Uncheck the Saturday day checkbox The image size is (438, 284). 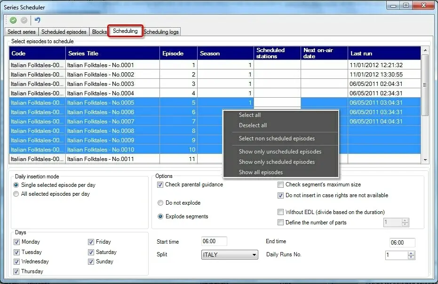coord(91,252)
